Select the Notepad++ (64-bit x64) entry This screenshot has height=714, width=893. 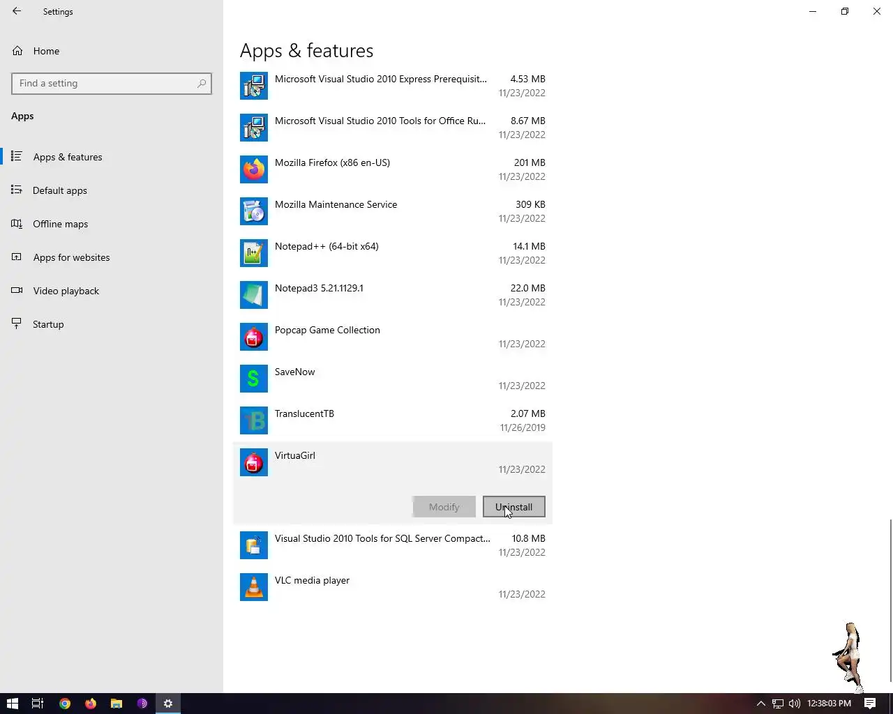point(393,253)
